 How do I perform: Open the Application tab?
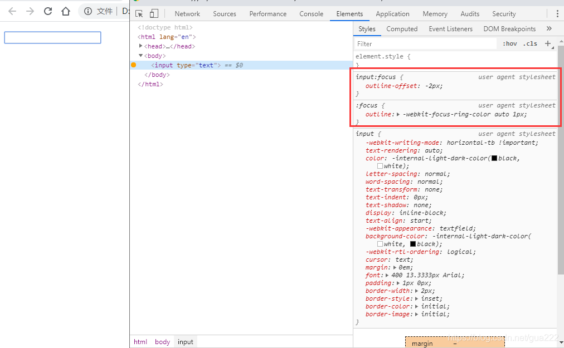[x=392, y=14]
